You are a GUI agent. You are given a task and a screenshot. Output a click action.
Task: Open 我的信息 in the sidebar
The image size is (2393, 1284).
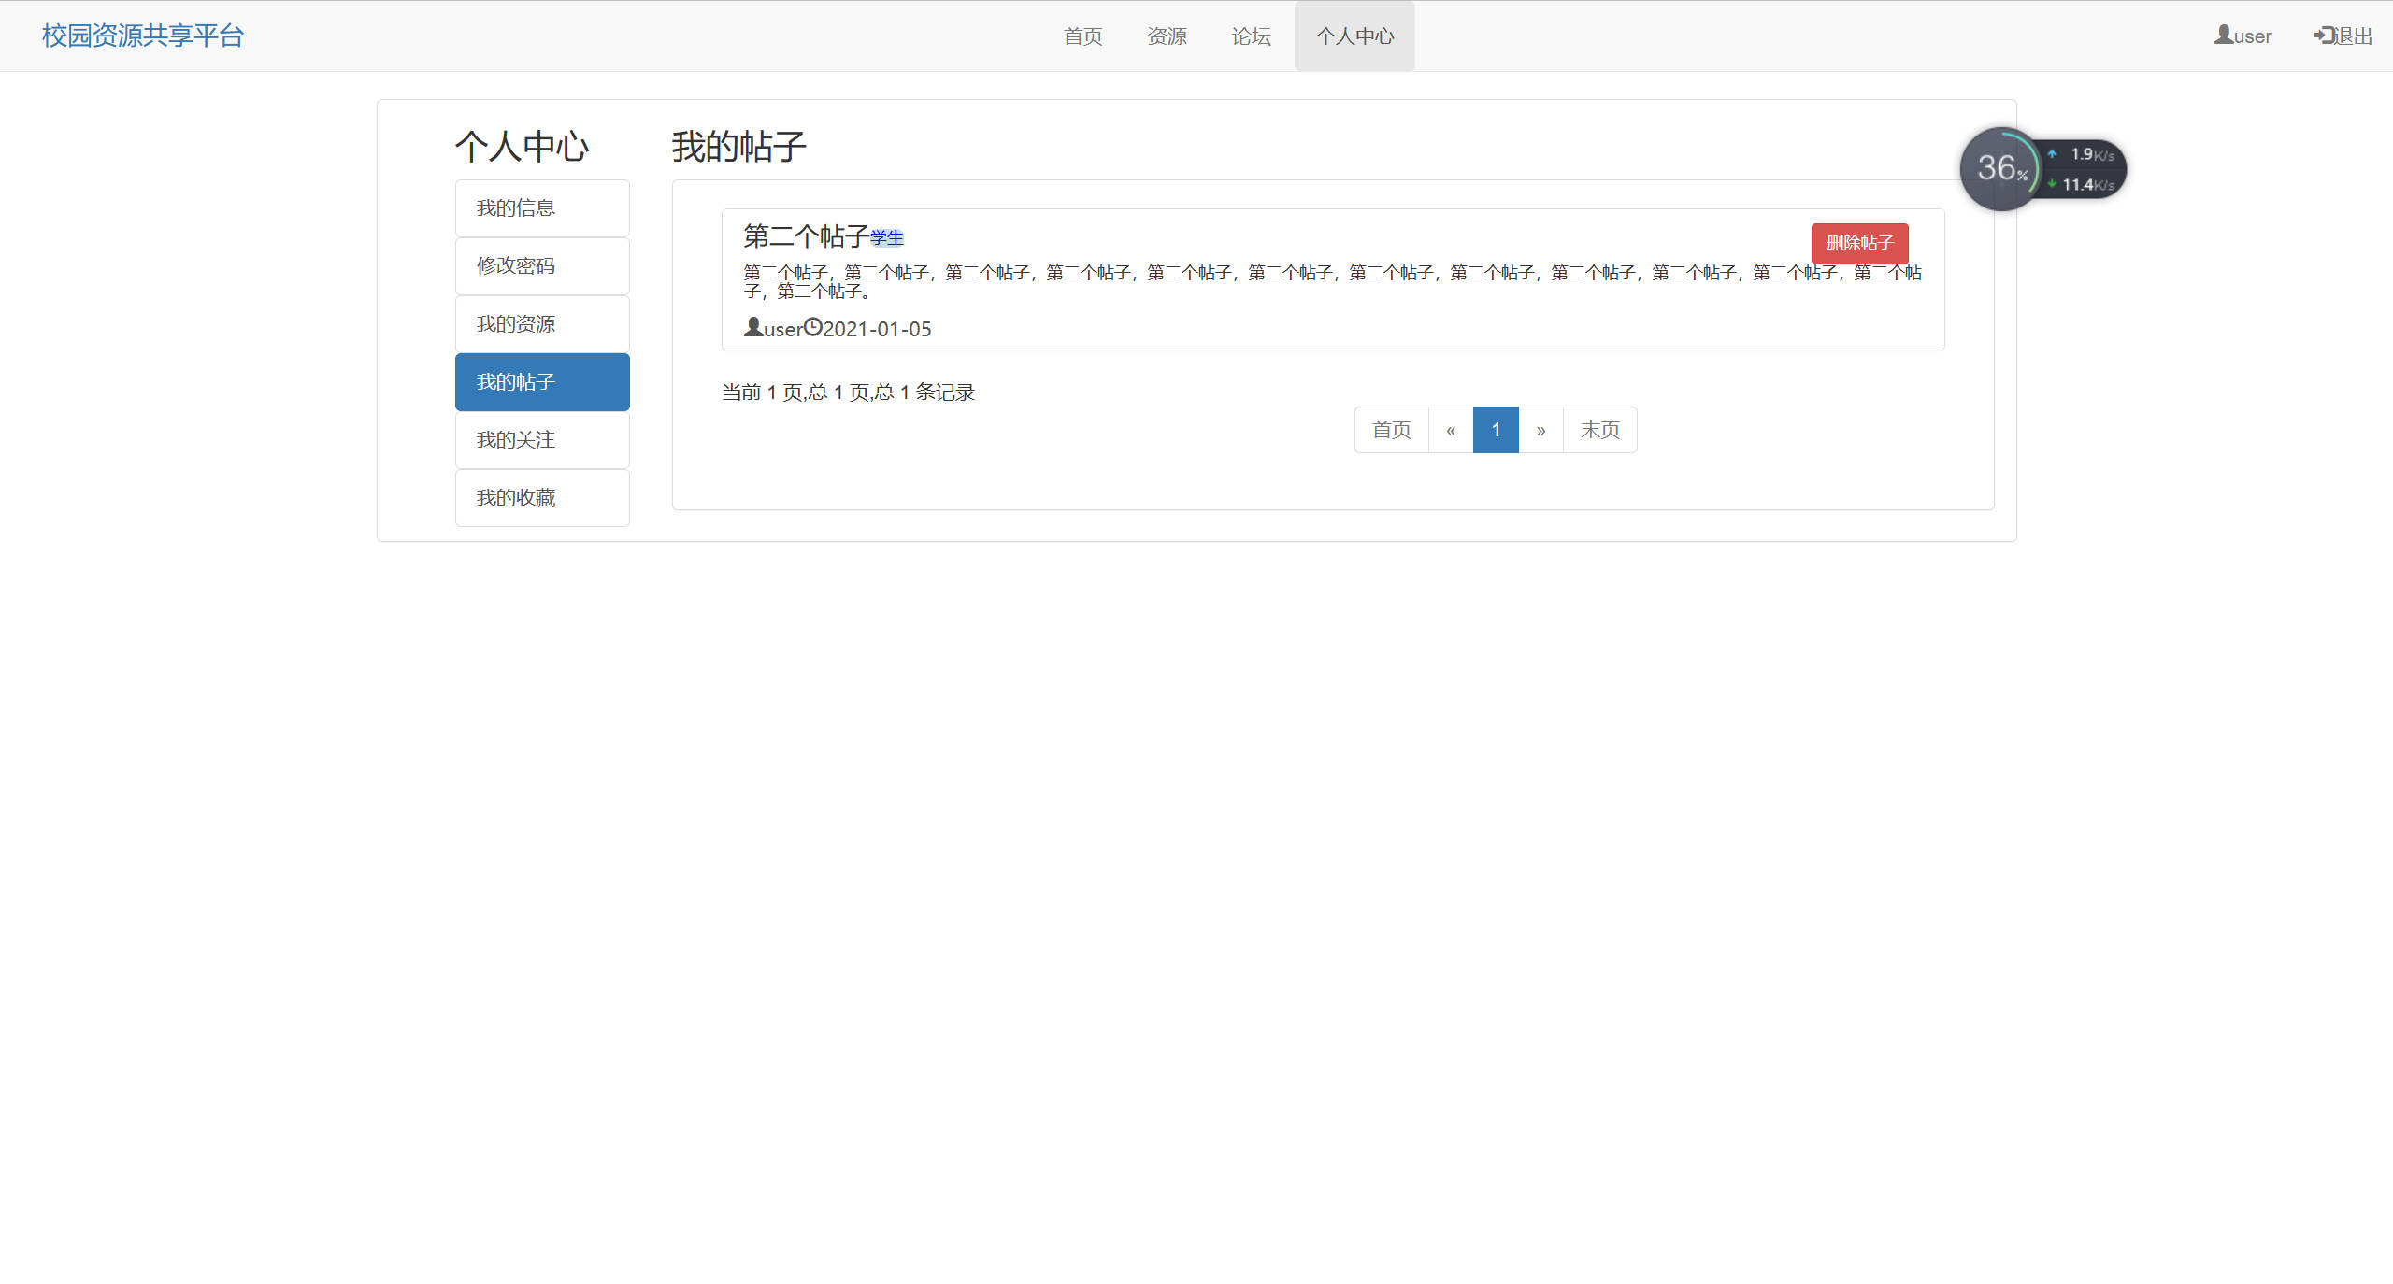tap(542, 208)
